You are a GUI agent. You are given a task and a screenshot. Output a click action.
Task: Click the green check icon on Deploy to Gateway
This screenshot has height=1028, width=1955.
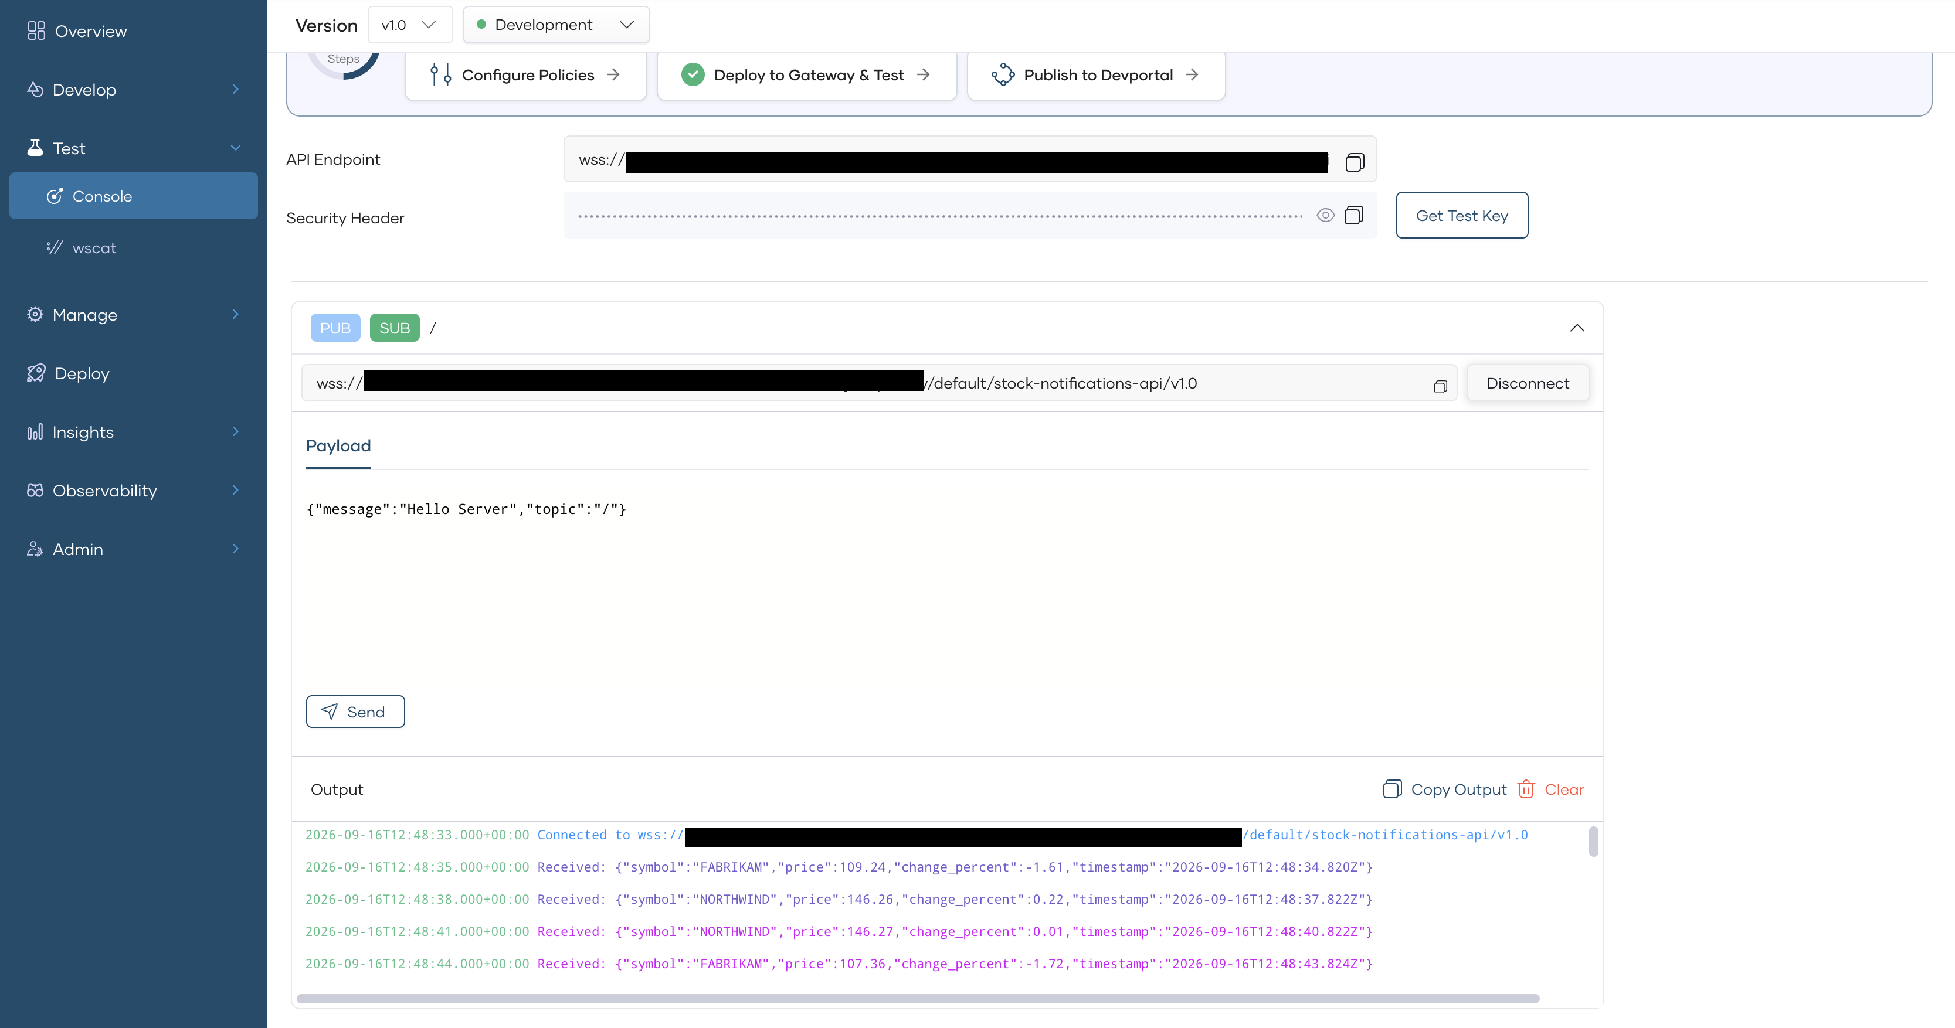pyautogui.click(x=693, y=74)
